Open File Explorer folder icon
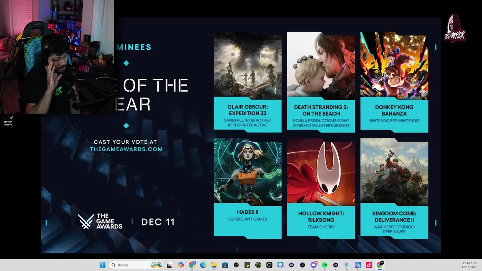Viewport: 482px width, 271px height. pyautogui.click(x=214, y=265)
